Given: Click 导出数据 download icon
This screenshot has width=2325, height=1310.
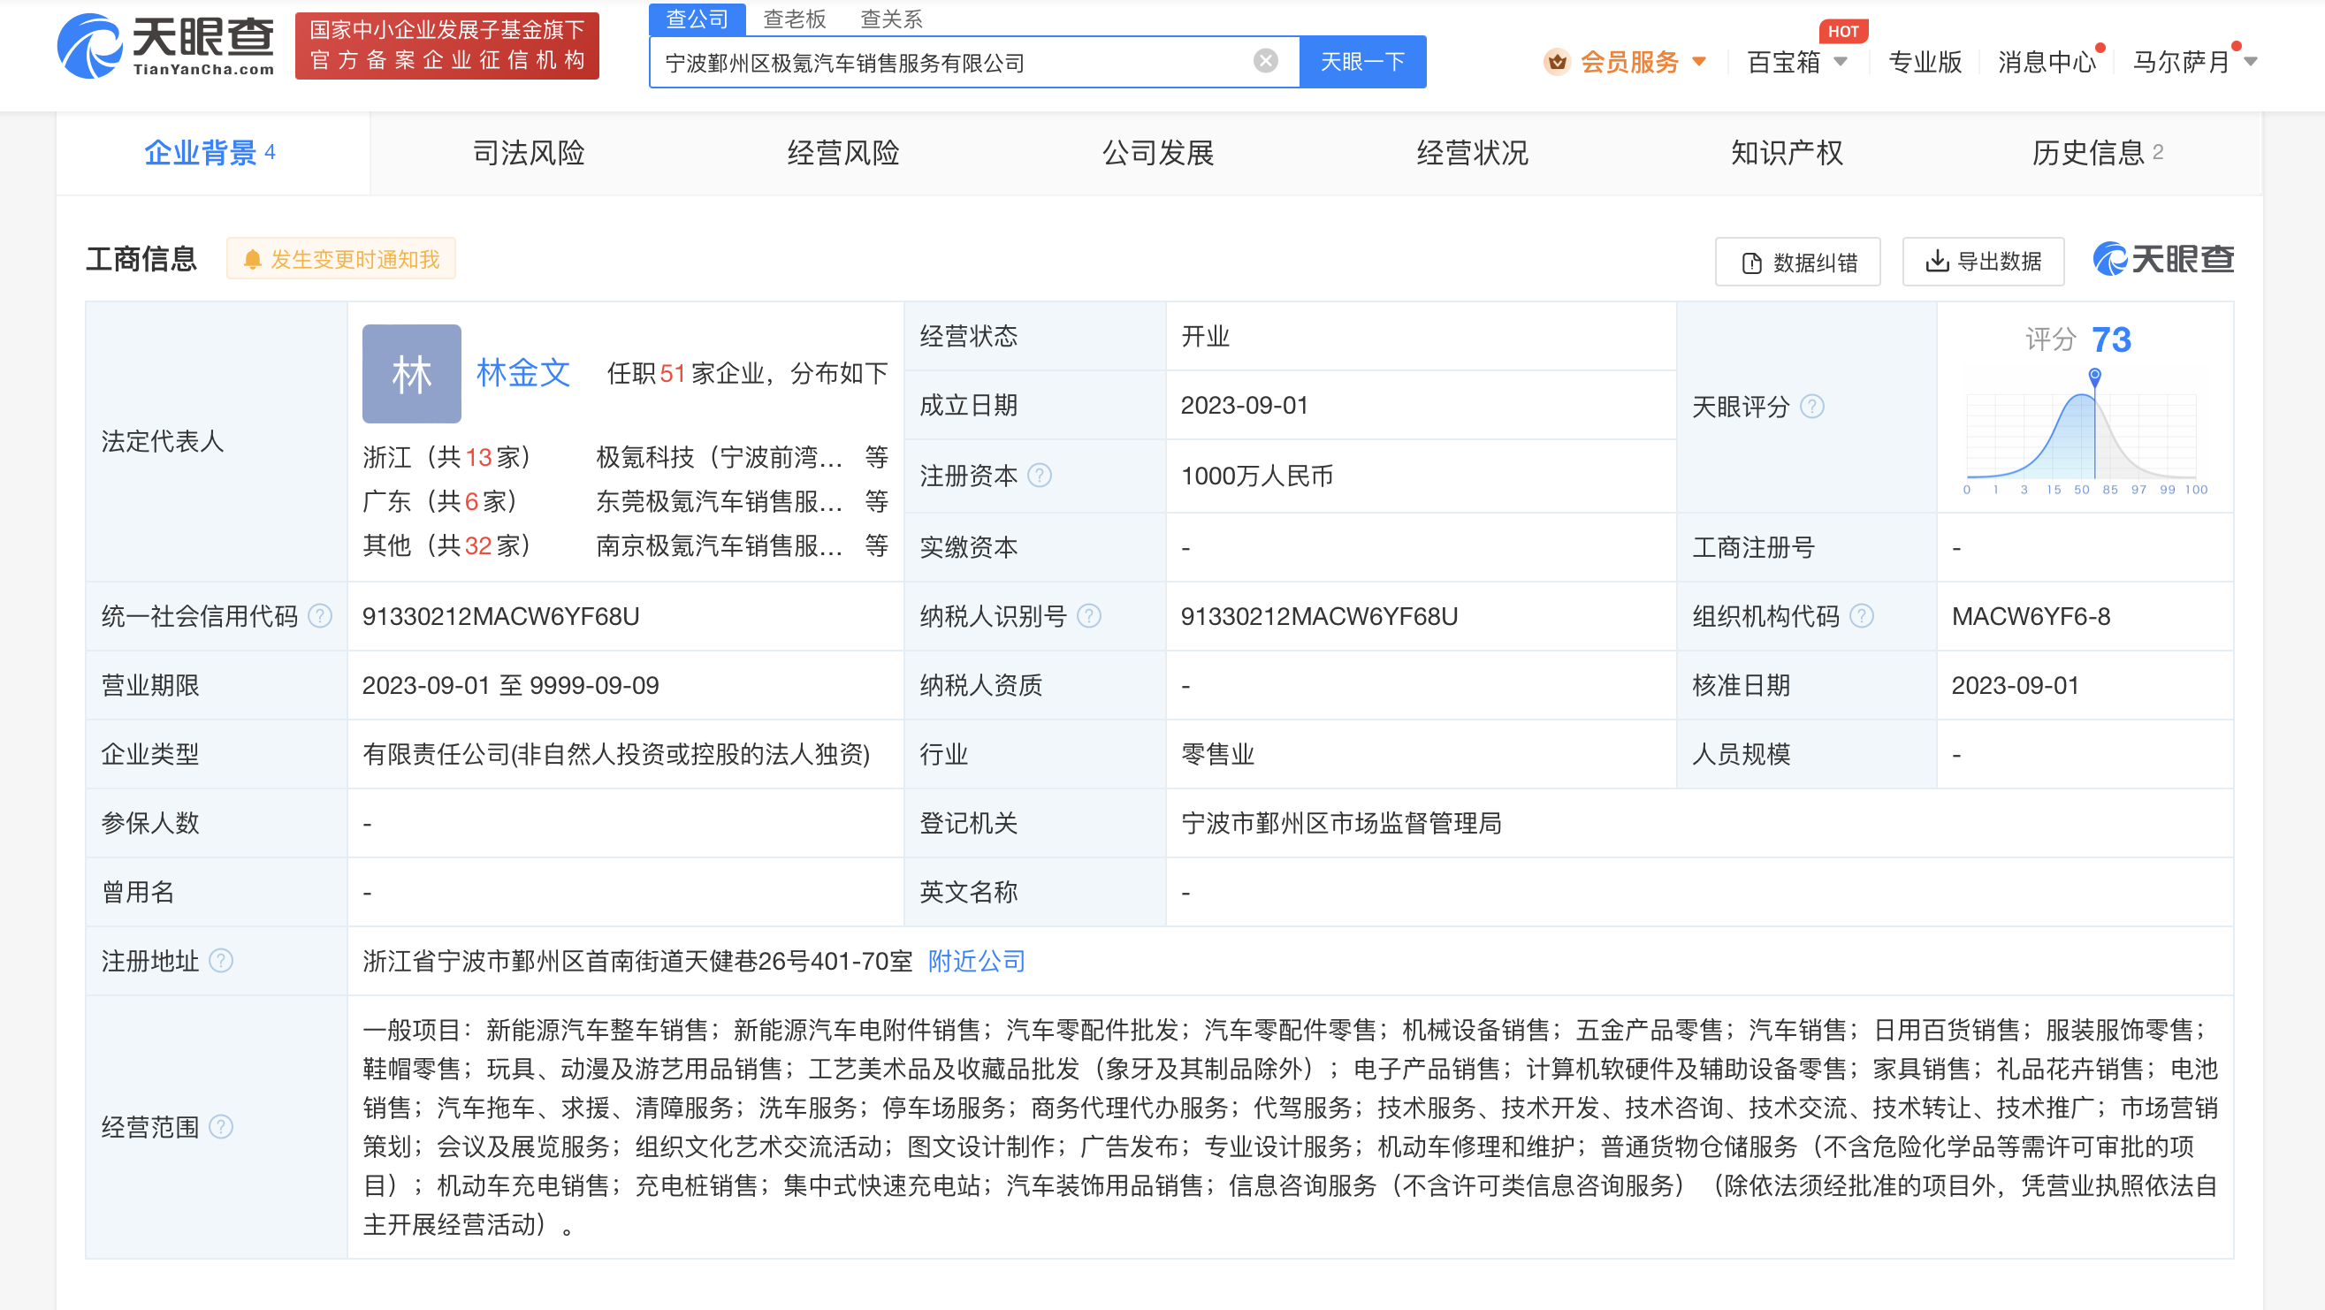Looking at the screenshot, I should 1936,261.
